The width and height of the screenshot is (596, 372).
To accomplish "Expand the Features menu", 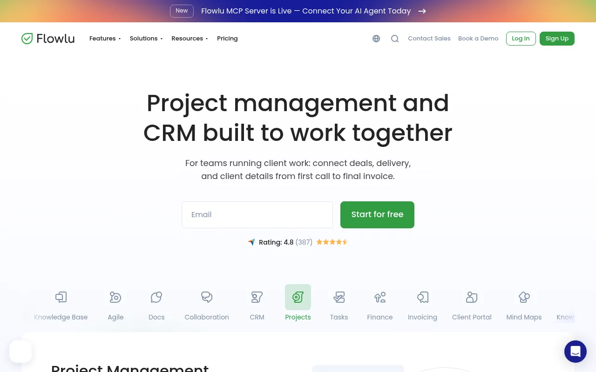I will [x=105, y=39].
